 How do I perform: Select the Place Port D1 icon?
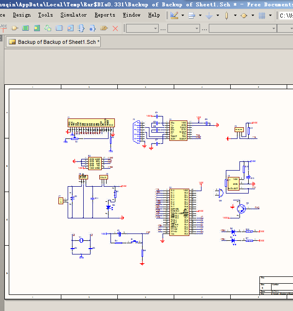(104, 28)
